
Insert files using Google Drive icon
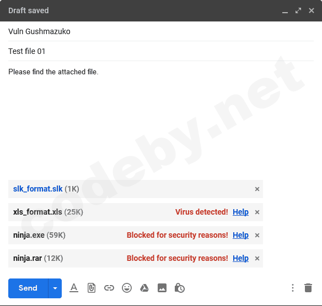pyautogui.click(x=144, y=288)
